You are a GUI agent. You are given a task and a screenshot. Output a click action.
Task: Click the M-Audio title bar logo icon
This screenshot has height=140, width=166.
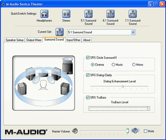coord(3,4)
